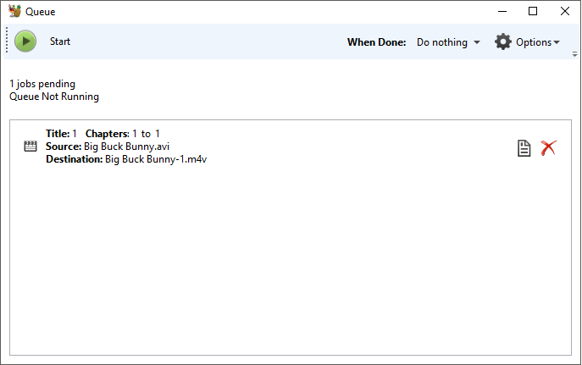Select the job's Title 1 Chapters line

(103, 134)
